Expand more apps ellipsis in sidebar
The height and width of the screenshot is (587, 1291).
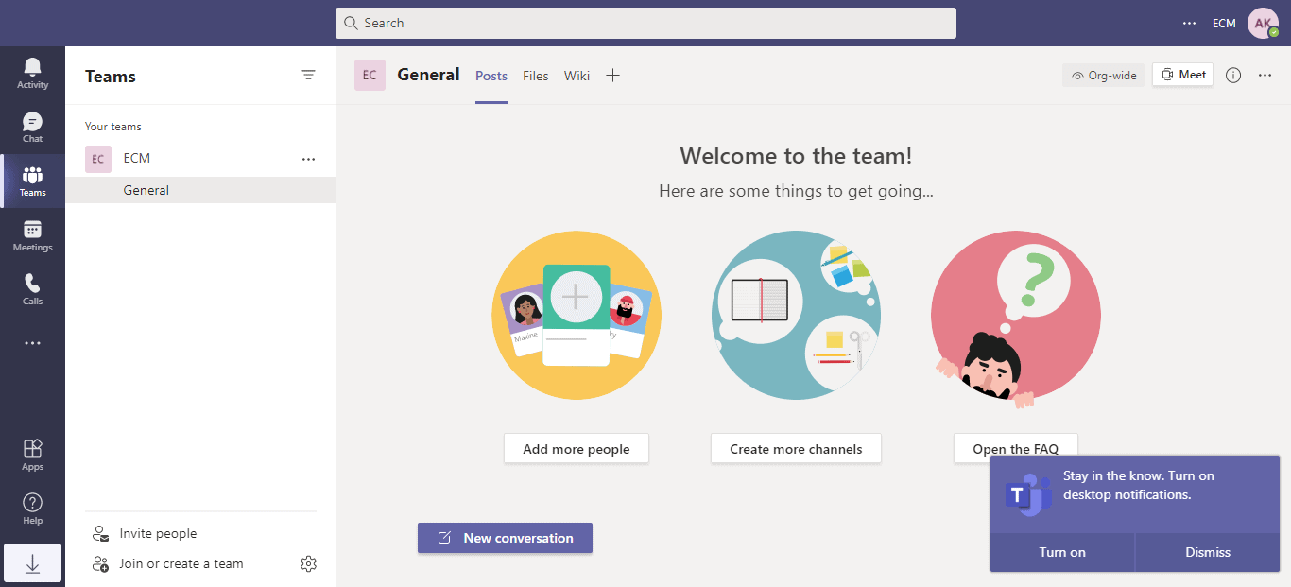(x=32, y=343)
